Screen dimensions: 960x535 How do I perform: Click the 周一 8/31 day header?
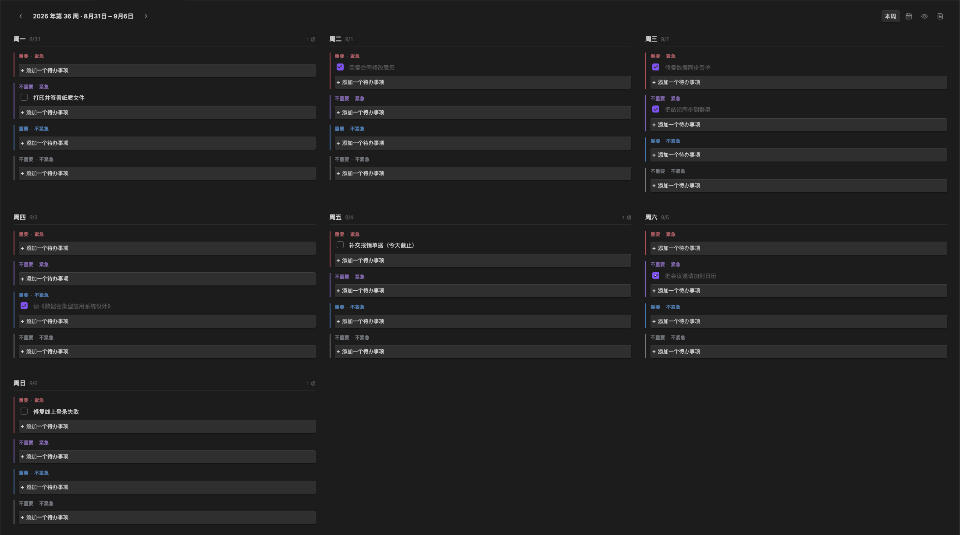(27, 39)
